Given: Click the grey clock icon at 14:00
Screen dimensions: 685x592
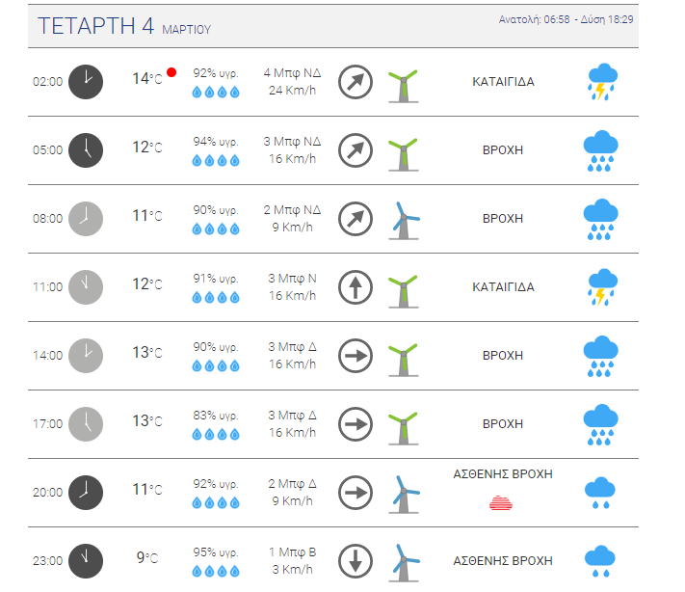Looking at the screenshot, I should point(86,356).
